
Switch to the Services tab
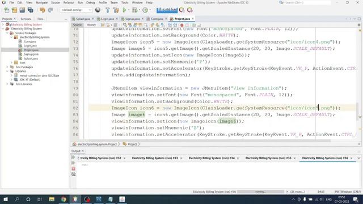26,19
